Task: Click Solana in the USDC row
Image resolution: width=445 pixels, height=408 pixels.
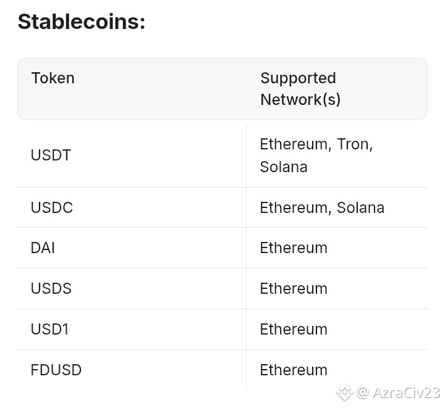Action: coord(360,207)
